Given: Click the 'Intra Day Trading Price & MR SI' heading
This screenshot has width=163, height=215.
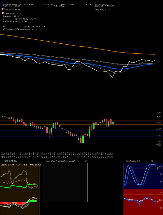Looking at the screenshot, I should (67, 161).
